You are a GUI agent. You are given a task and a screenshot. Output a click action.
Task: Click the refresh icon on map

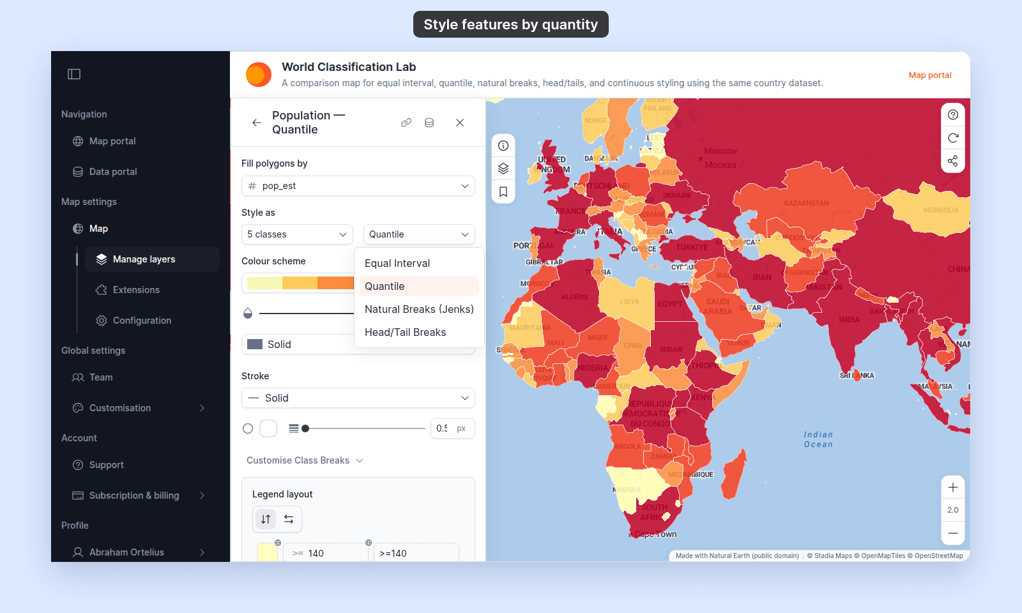(x=953, y=138)
